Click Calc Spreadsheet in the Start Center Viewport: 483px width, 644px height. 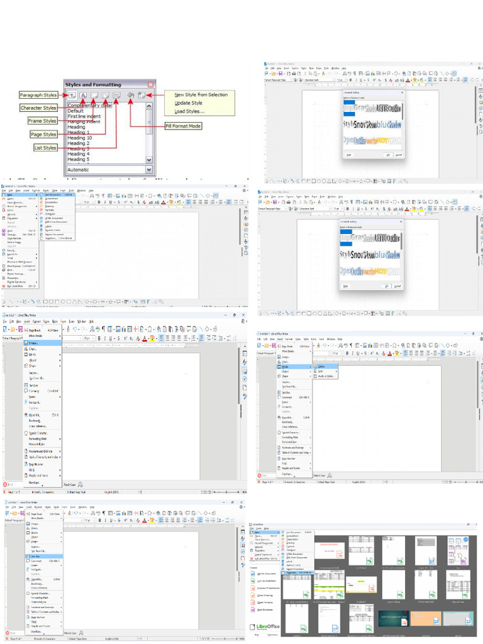264,580
